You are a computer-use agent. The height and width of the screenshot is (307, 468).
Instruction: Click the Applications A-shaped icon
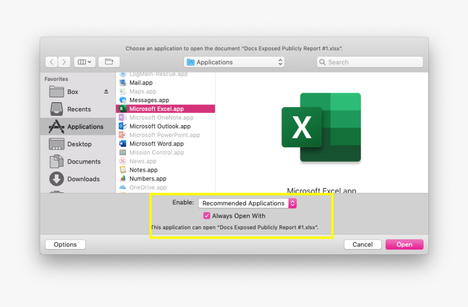point(57,127)
